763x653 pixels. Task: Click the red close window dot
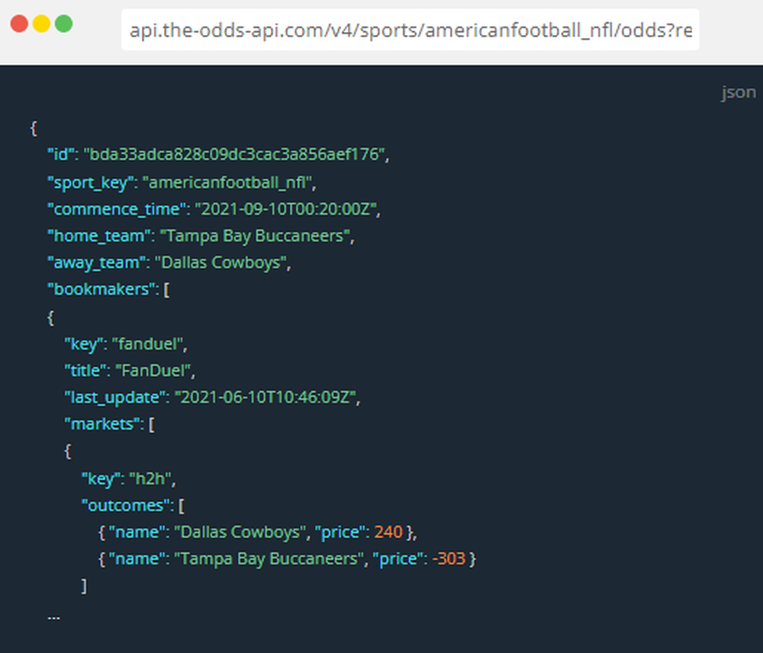click(x=20, y=24)
